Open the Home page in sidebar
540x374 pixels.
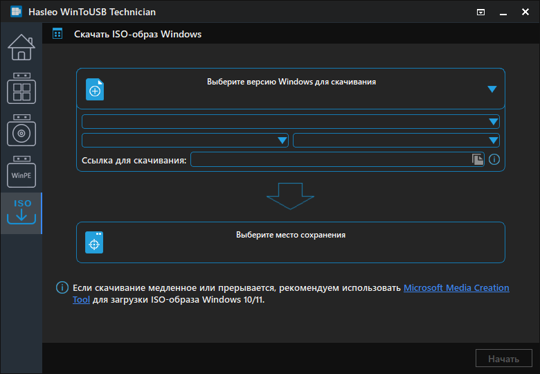pos(21,46)
